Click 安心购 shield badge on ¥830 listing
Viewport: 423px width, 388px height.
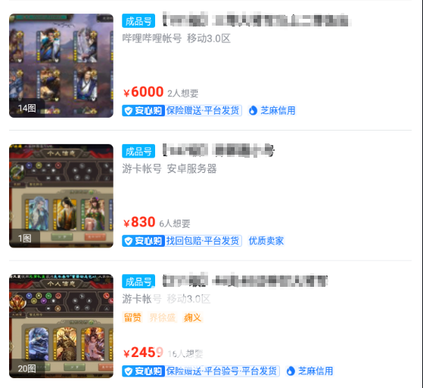pos(143,241)
